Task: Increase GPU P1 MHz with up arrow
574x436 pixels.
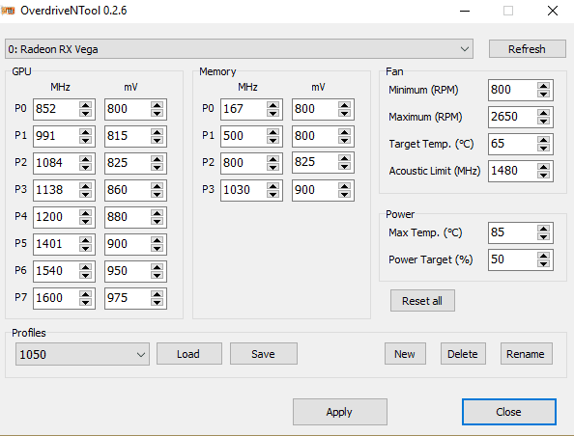Action: coord(86,132)
